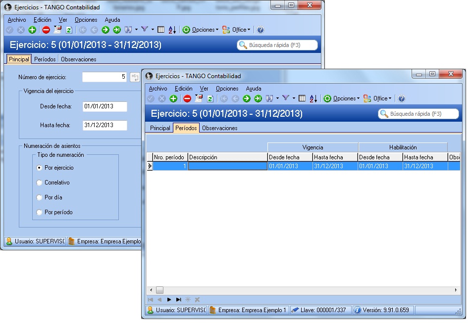Click Descripción cell of period 1 row
The image size is (470, 323).
[x=227, y=166]
